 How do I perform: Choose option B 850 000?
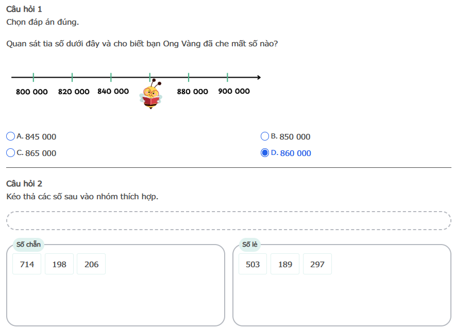coord(265,136)
